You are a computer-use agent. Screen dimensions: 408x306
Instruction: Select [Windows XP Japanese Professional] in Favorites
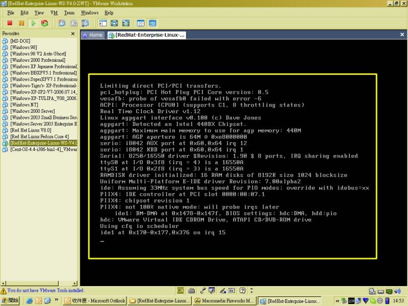(x=44, y=67)
